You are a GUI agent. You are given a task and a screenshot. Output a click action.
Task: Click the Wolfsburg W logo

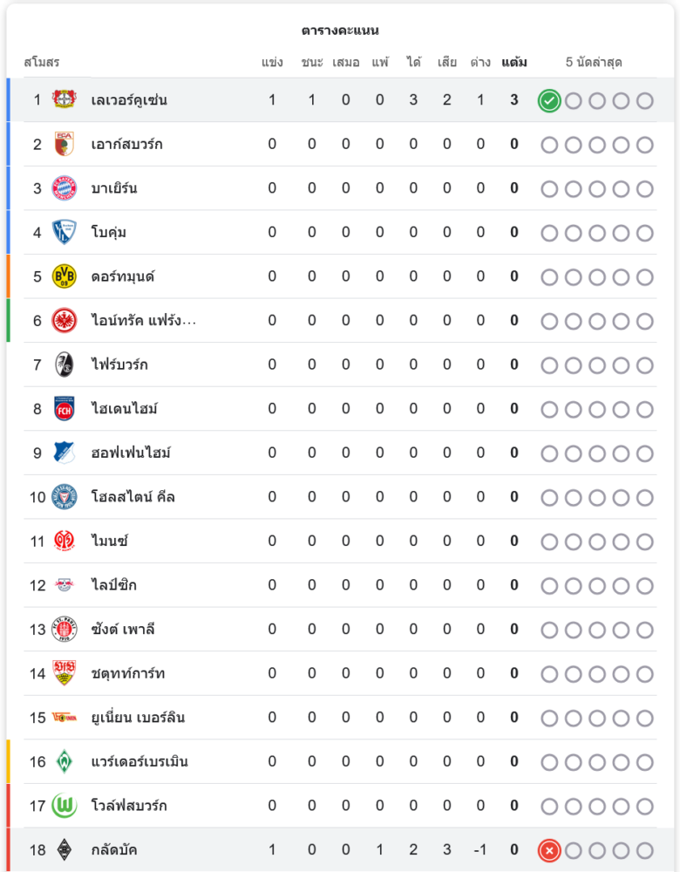pos(64,806)
